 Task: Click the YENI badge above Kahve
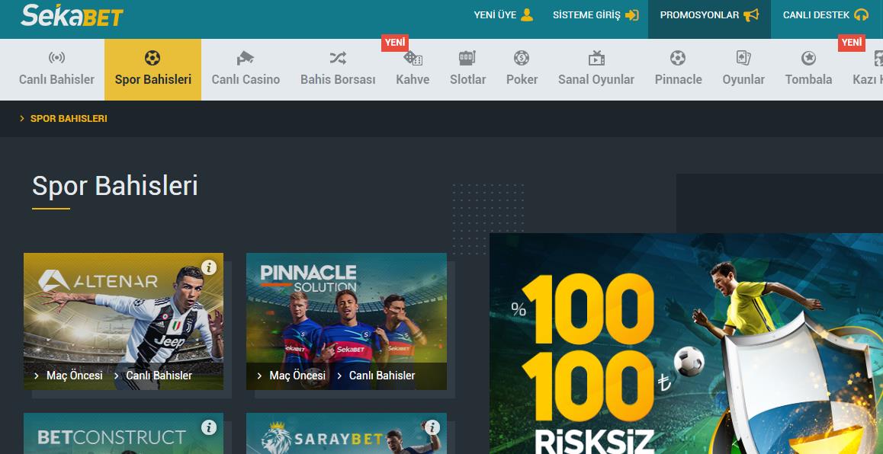[x=395, y=43]
